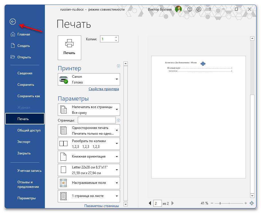Open the 'Односторонняя печать' dropdown
Screen dimensions: 261x213
click(89, 131)
